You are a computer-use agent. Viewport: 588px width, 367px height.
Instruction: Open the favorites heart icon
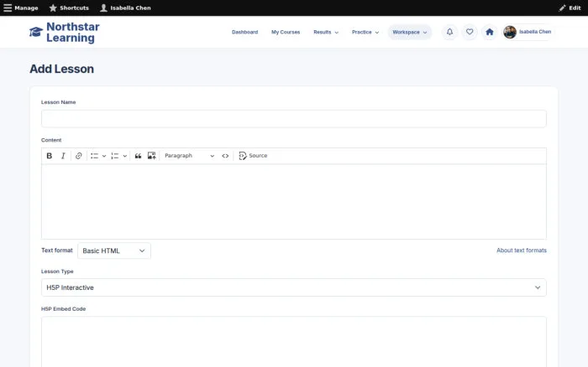click(x=470, y=32)
